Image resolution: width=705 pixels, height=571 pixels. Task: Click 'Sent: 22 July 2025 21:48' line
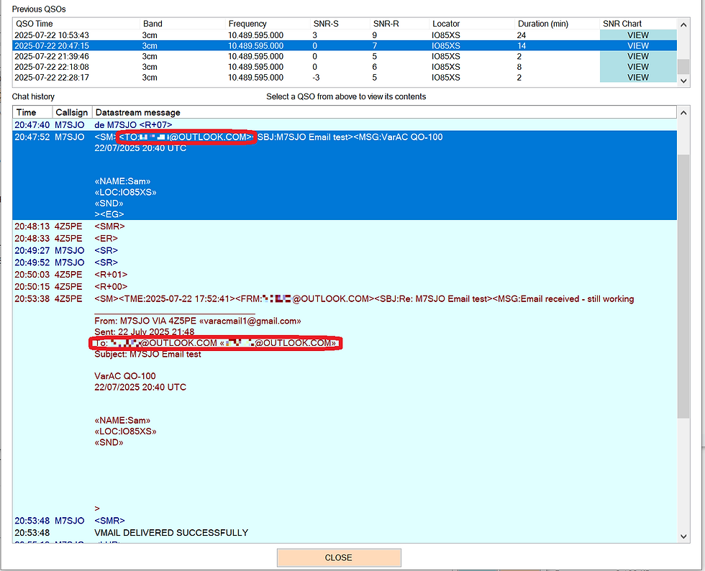tap(145, 332)
